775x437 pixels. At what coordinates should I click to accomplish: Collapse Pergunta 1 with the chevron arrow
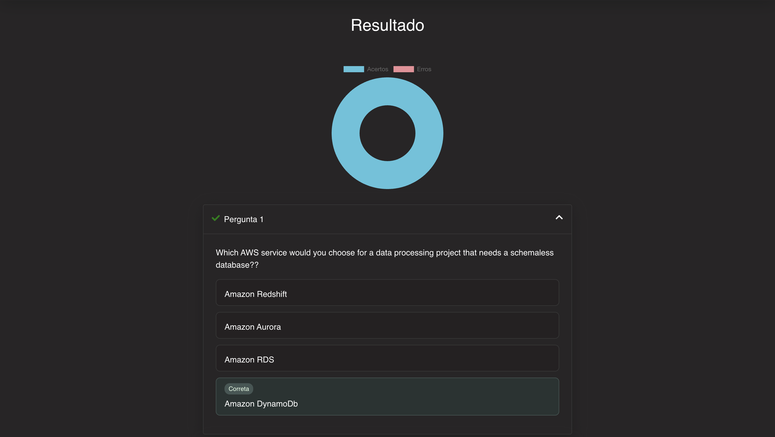coord(559,217)
